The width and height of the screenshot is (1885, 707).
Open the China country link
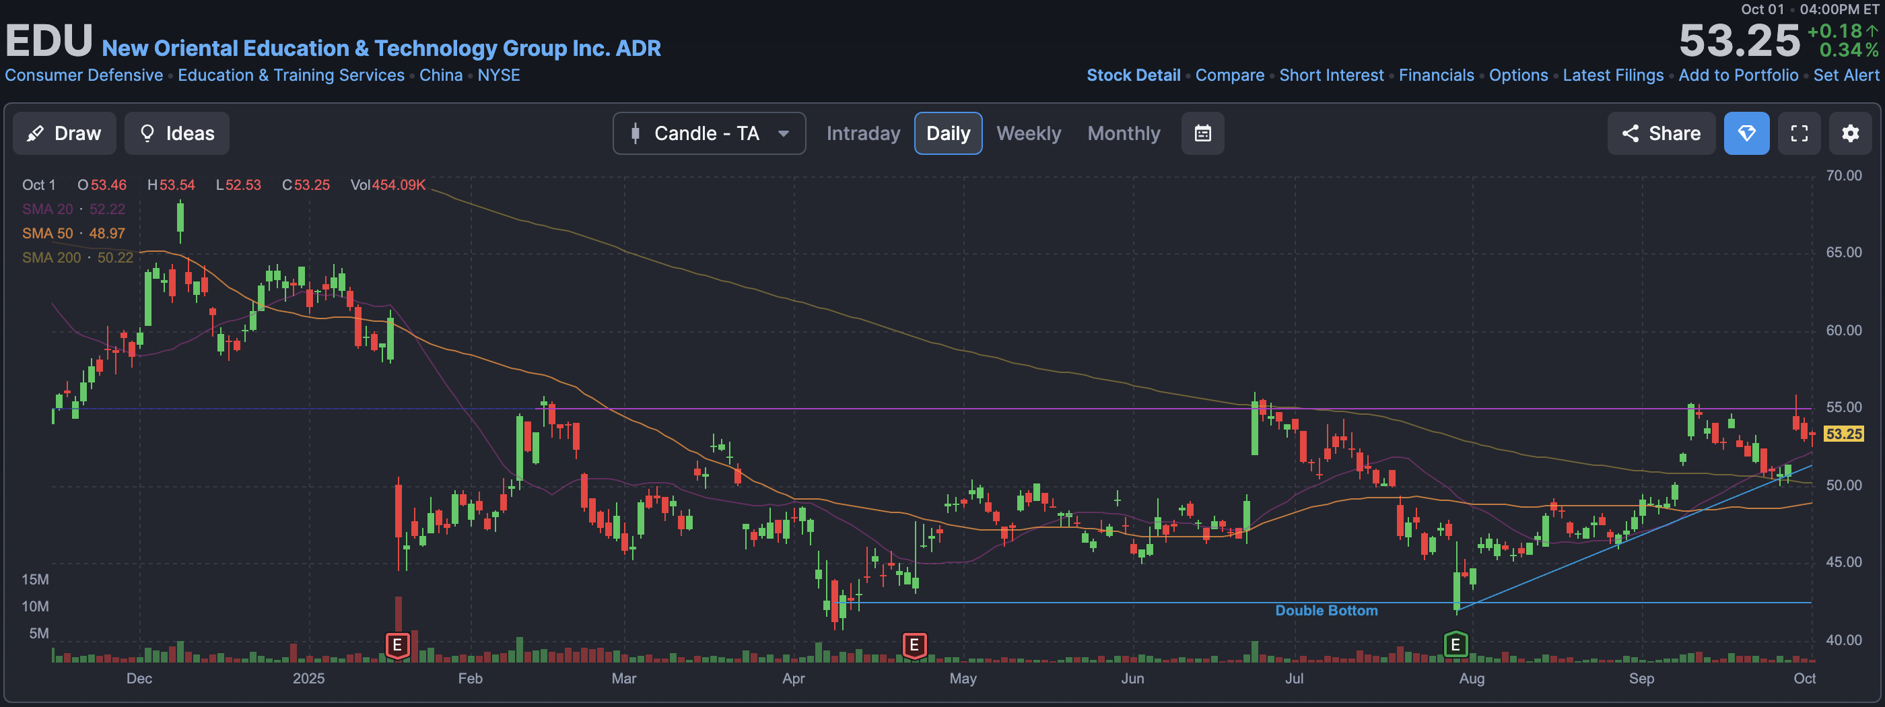click(440, 75)
